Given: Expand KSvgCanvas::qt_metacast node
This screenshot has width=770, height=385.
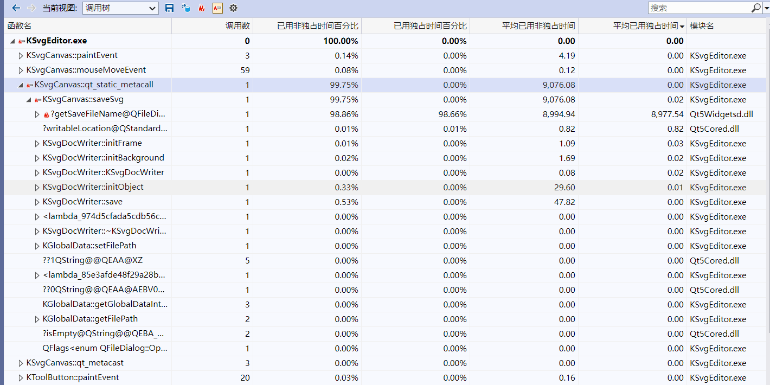Looking at the screenshot, I should pos(21,363).
